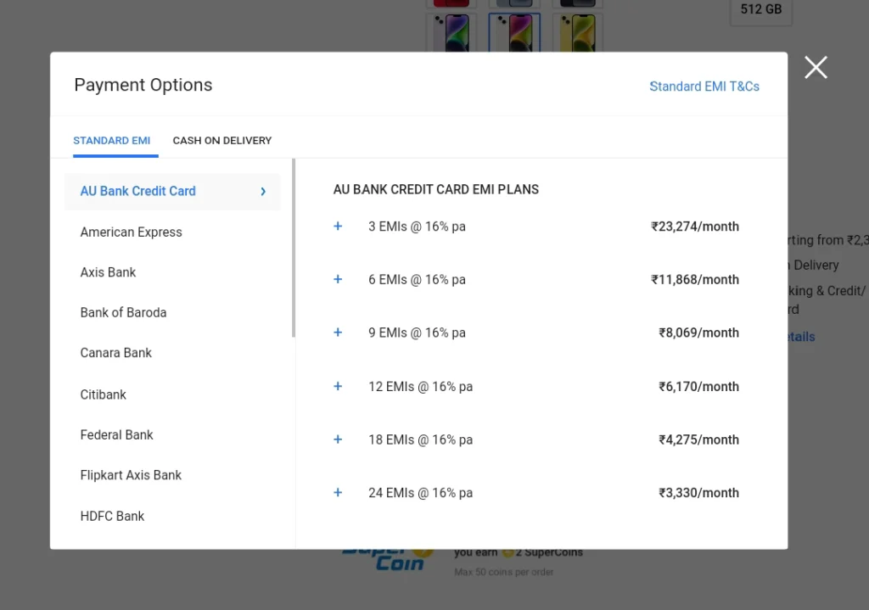Click the bank list scrollbar
Image resolution: width=869 pixels, height=610 pixels.
pos(293,248)
